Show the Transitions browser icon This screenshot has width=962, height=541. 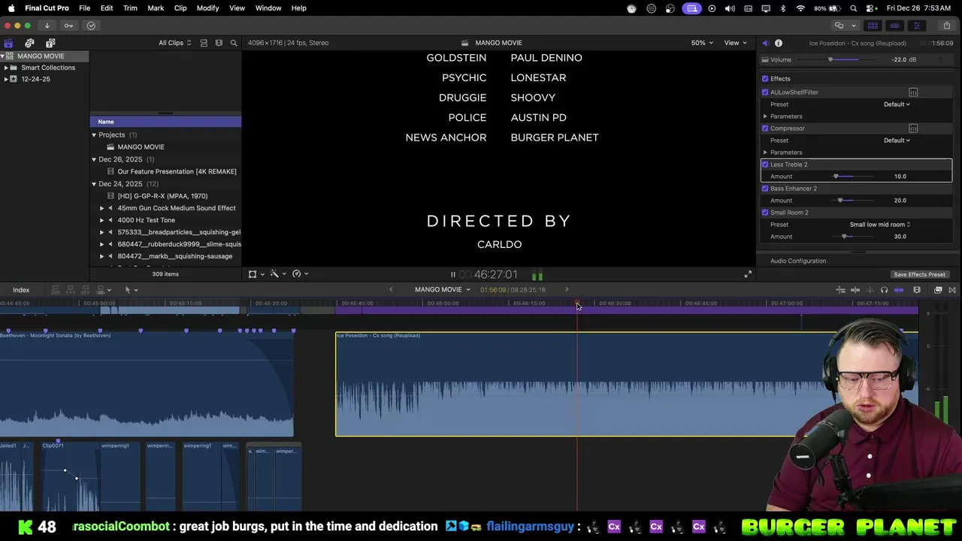tap(952, 290)
